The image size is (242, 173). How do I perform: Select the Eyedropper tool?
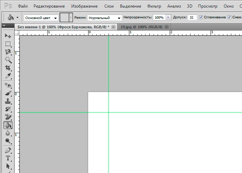click(8, 76)
